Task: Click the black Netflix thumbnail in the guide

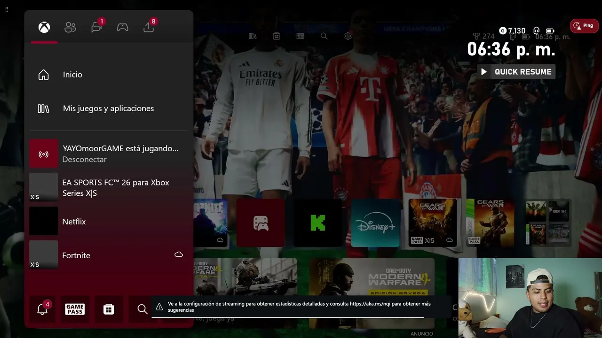Action: coord(44,221)
